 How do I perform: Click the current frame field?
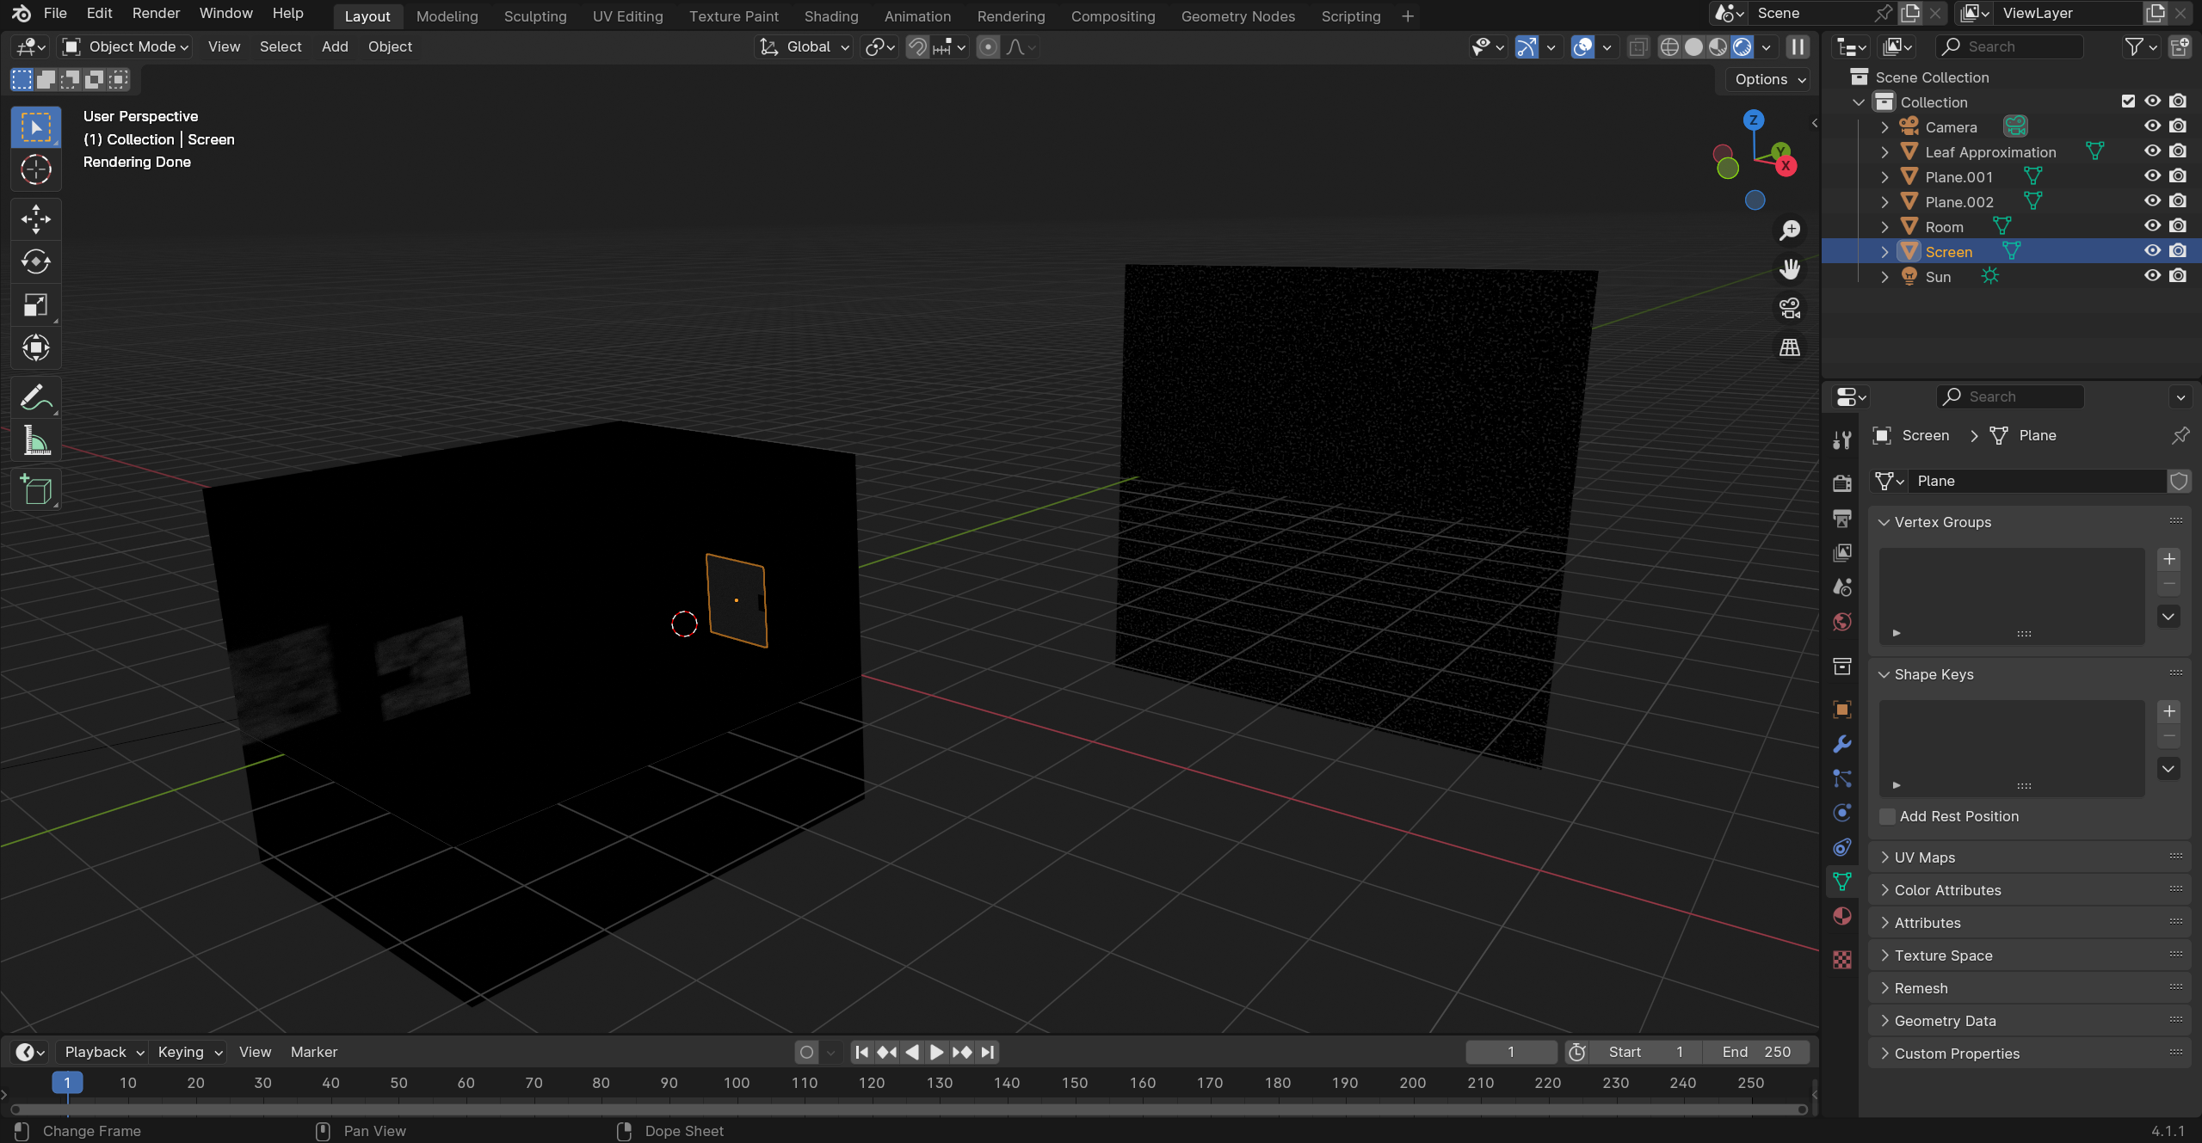point(1511,1052)
